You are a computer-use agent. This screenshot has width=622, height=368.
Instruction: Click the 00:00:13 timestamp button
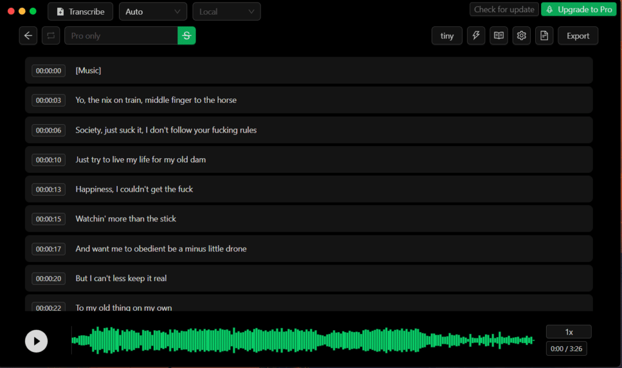(48, 189)
